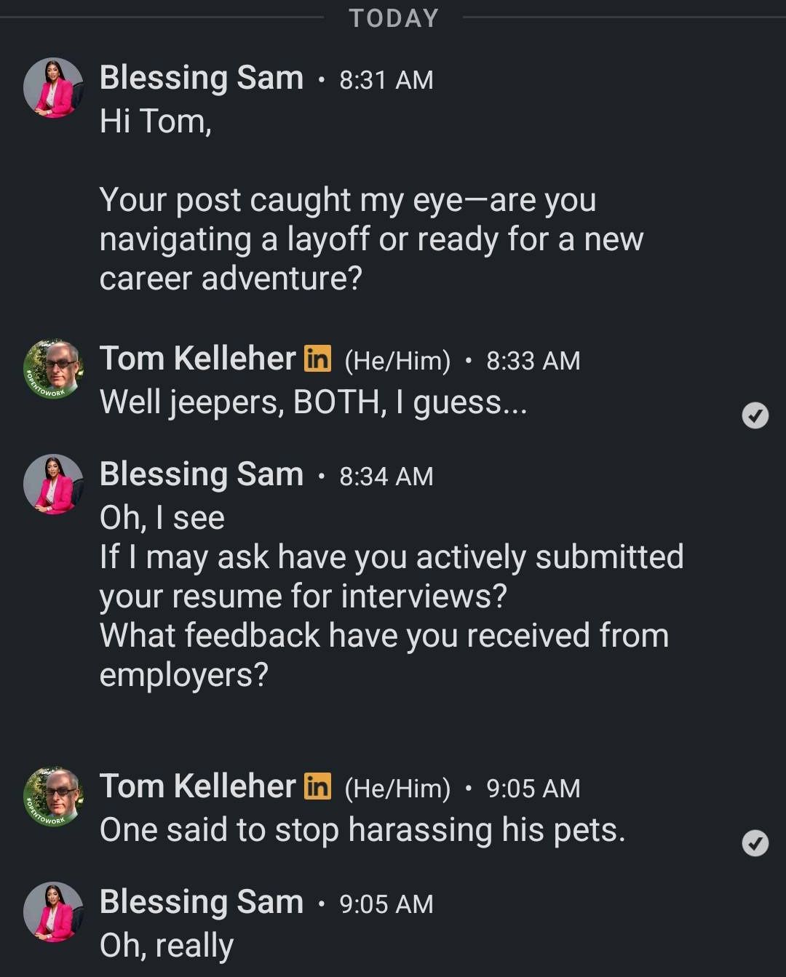Open Blessing Sam name on 8:31 AM message

pyautogui.click(x=202, y=78)
